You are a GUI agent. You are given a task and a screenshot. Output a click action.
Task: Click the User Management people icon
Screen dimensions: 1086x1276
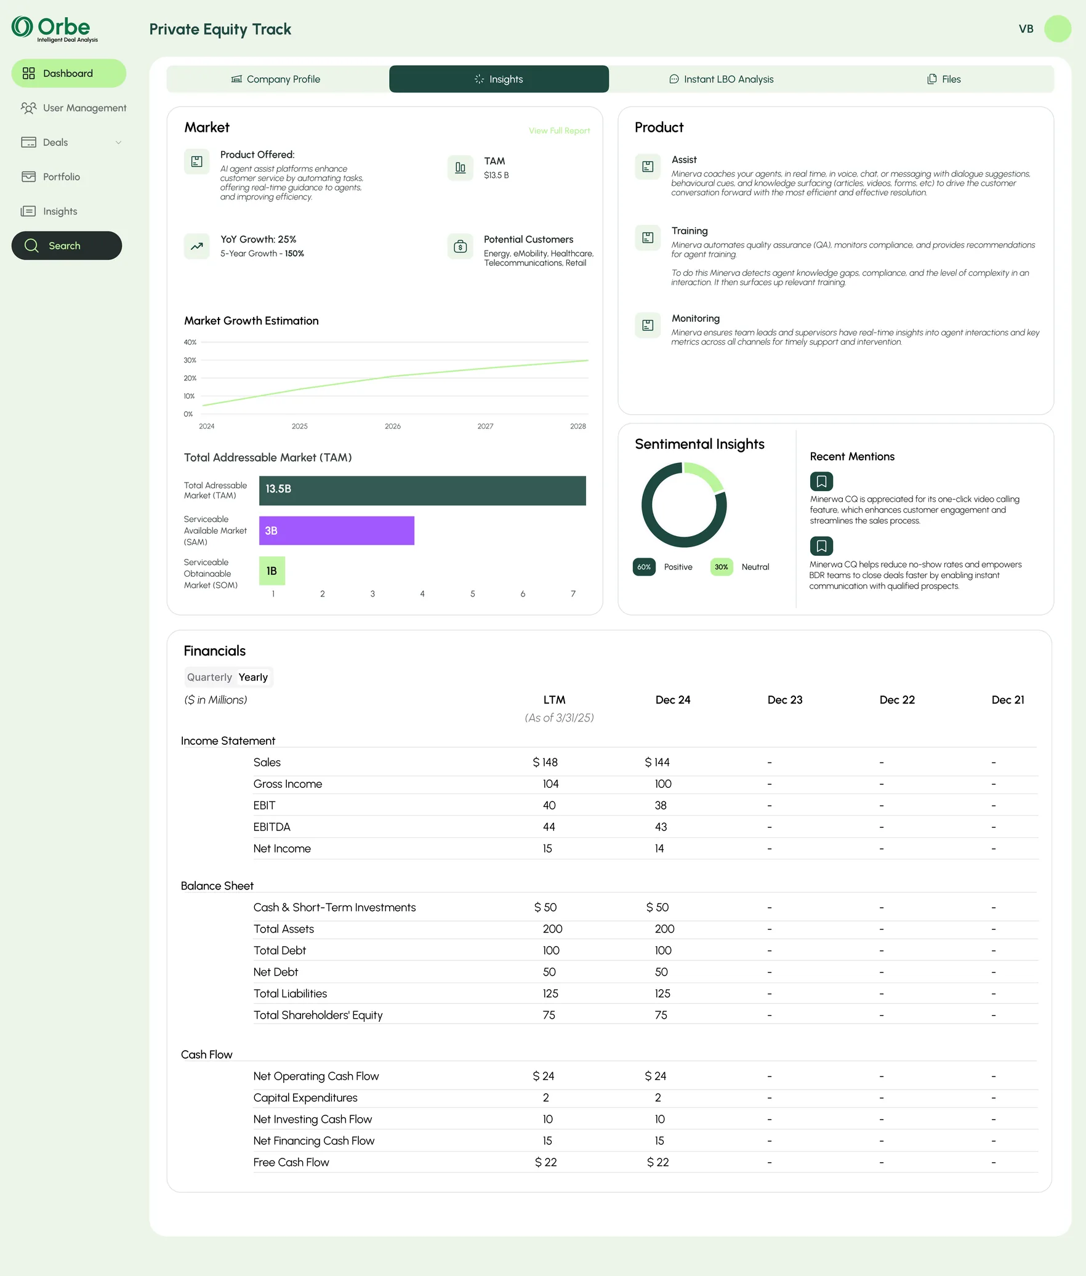click(28, 108)
